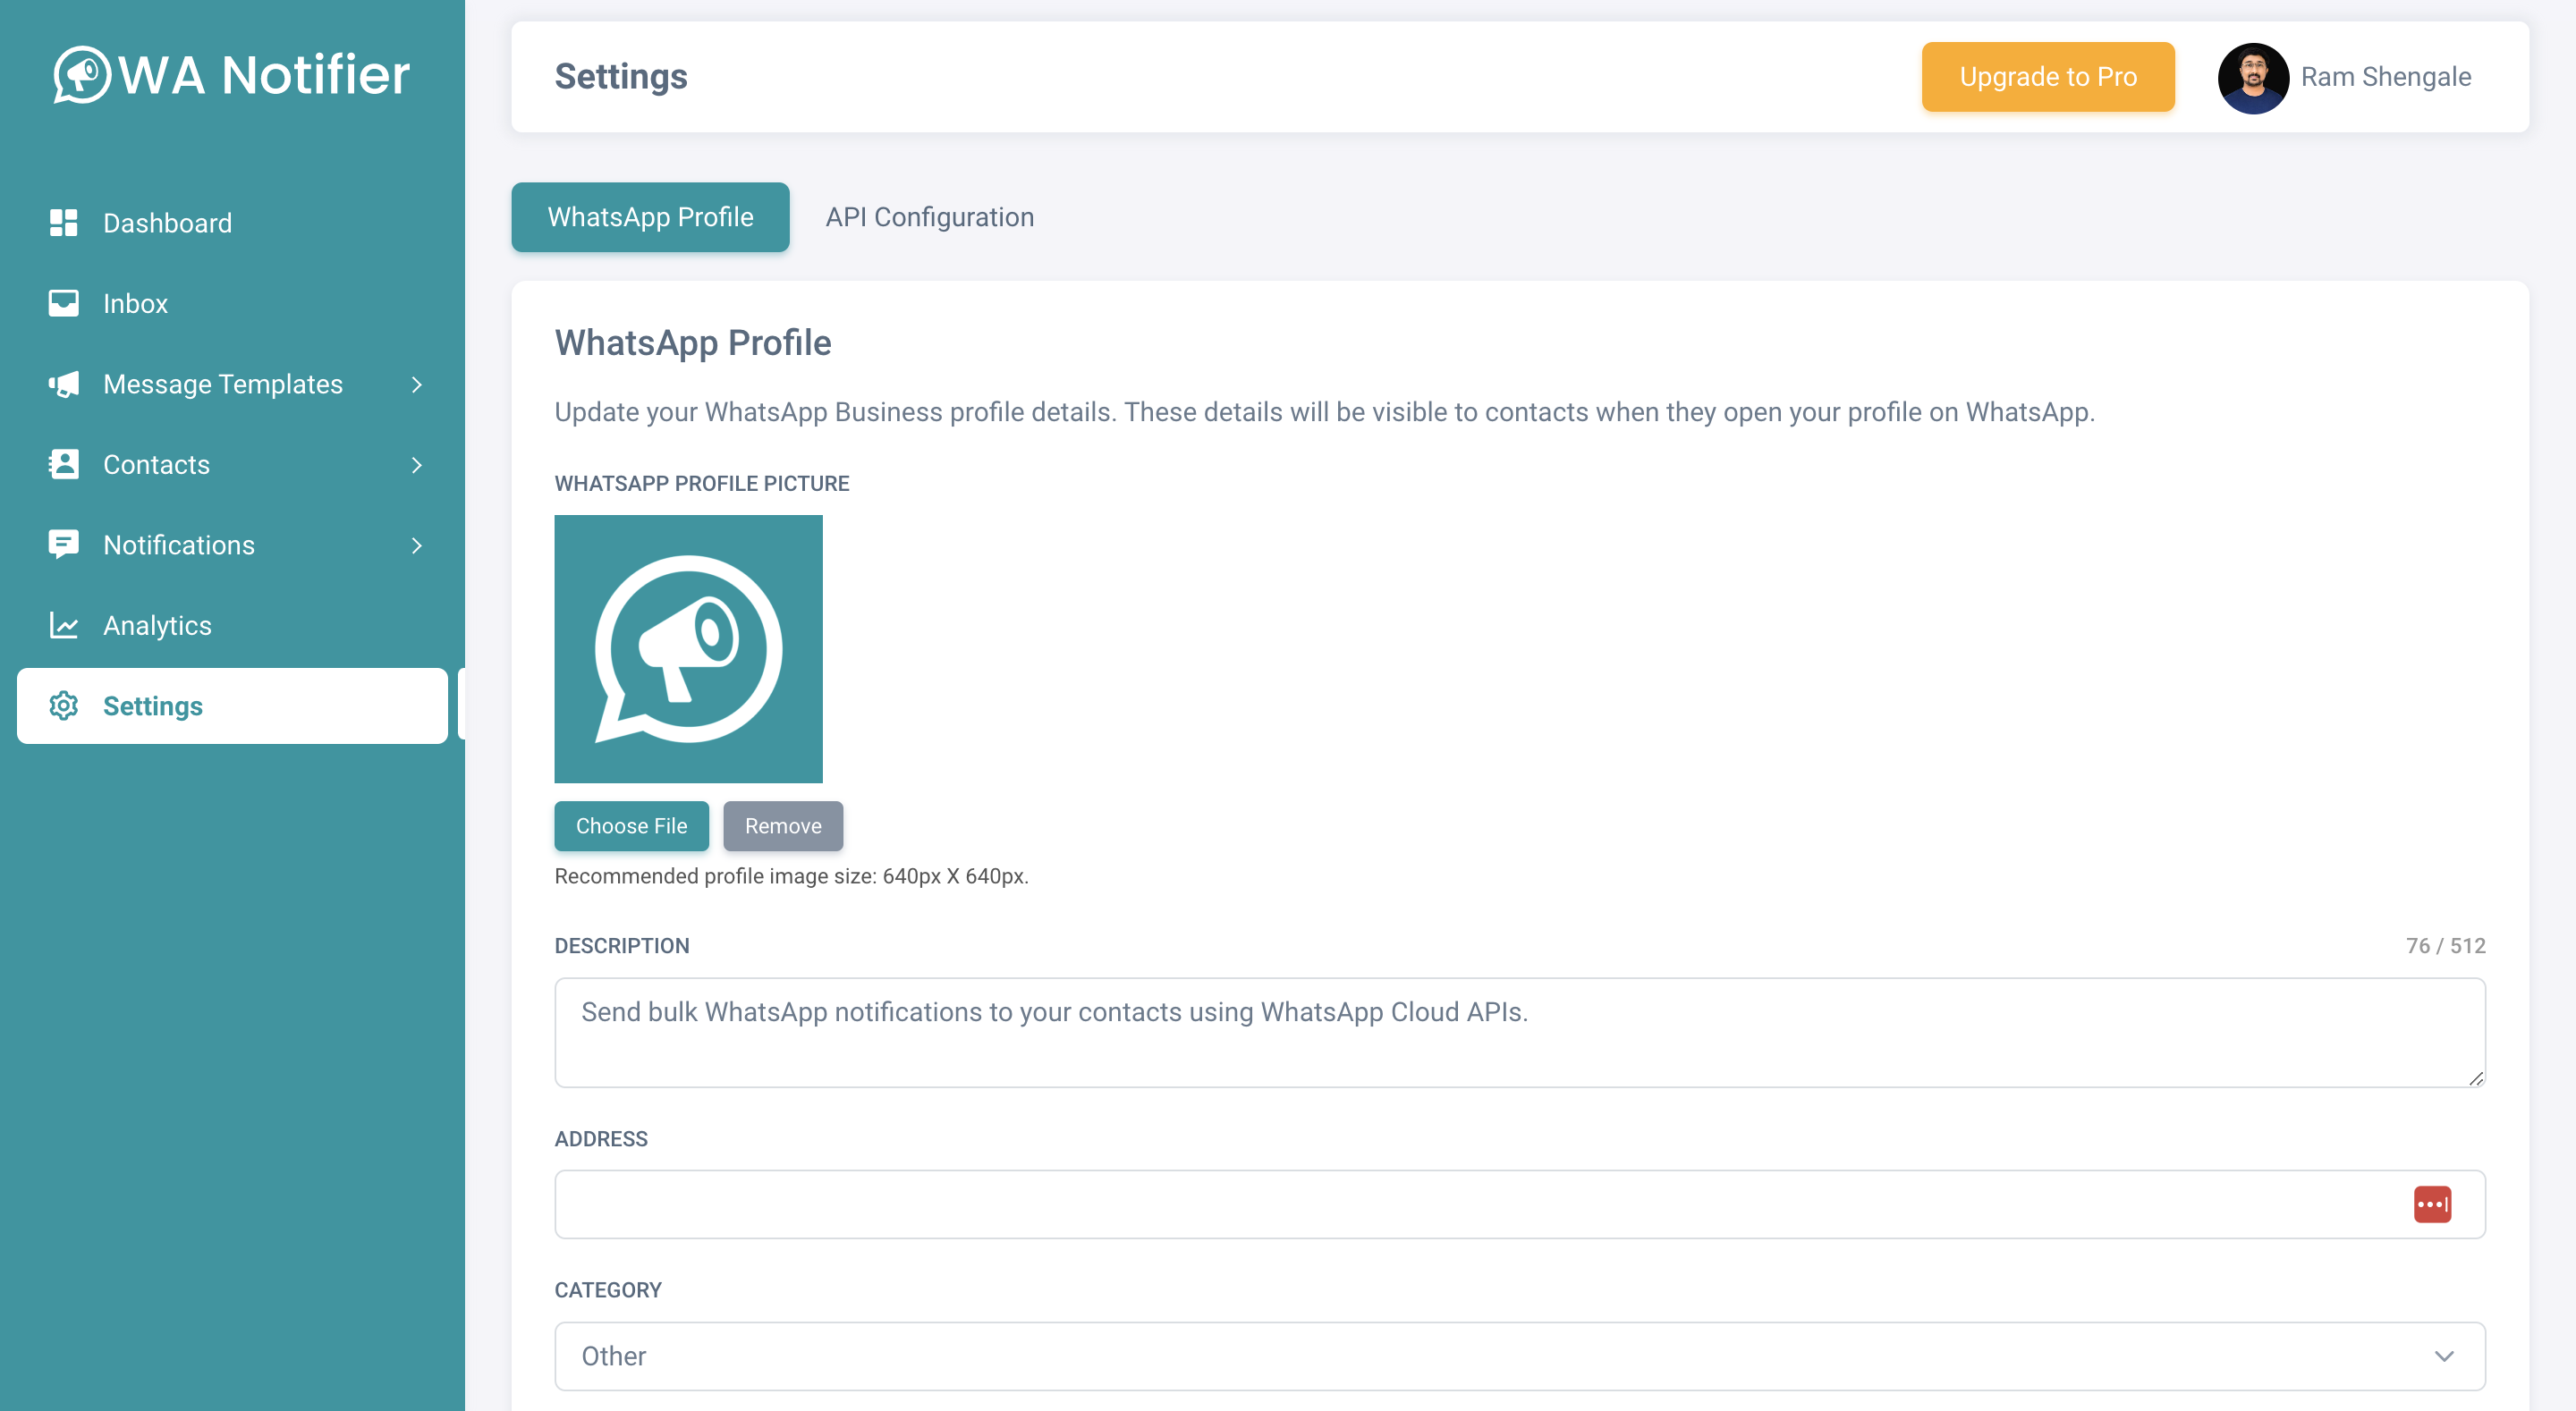Click the 'WhatsApp Profile' section heading
2576x1411 pixels.
692,343
